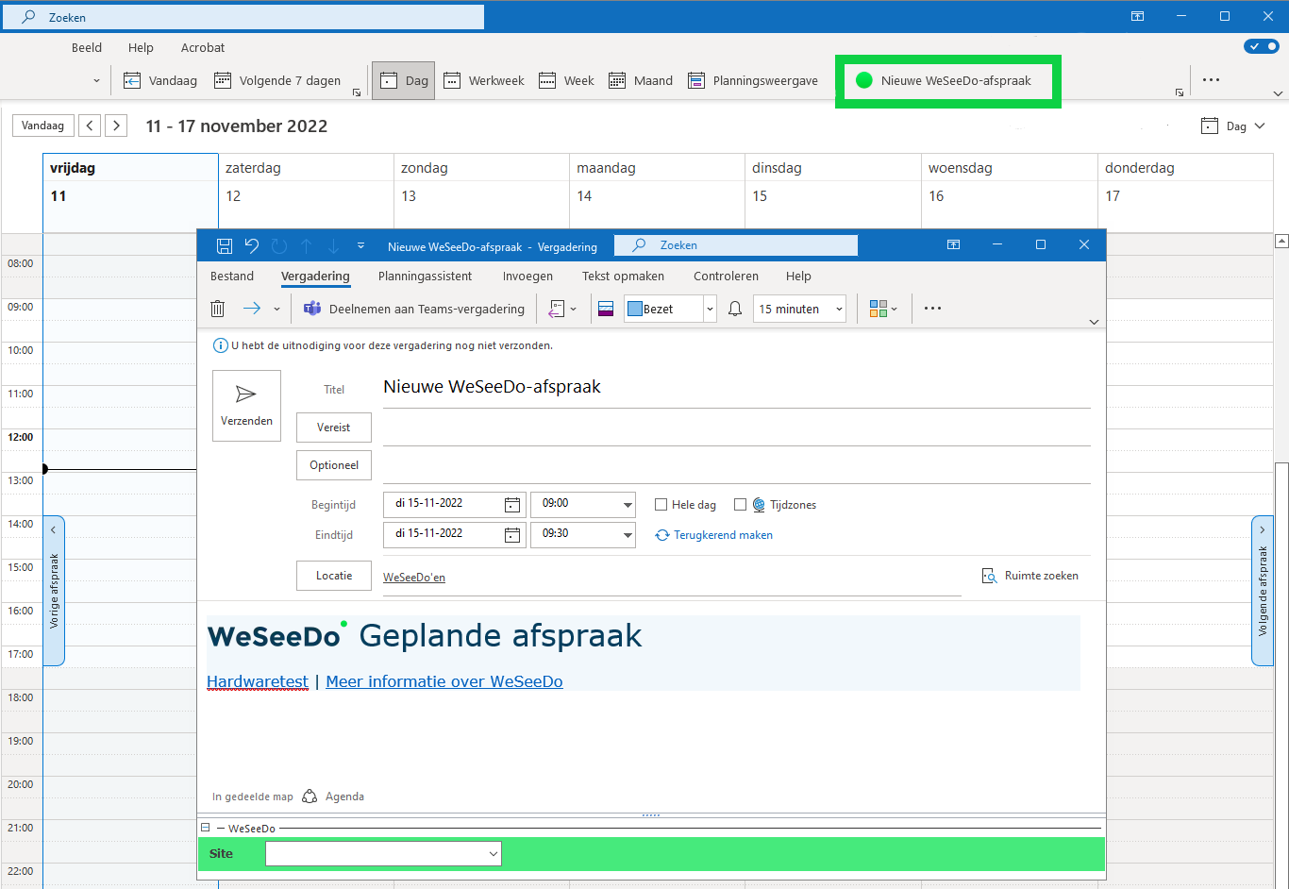The width and height of the screenshot is (1289, 889).
Task: Open the categorize colored squares menu
Action: point(883,309)
